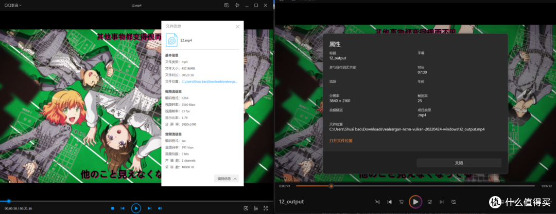This screenshot has width=556, height=214.
Task: Switch QQ影音 to mini picture-in-picture mode
Action: click(227, 5)
